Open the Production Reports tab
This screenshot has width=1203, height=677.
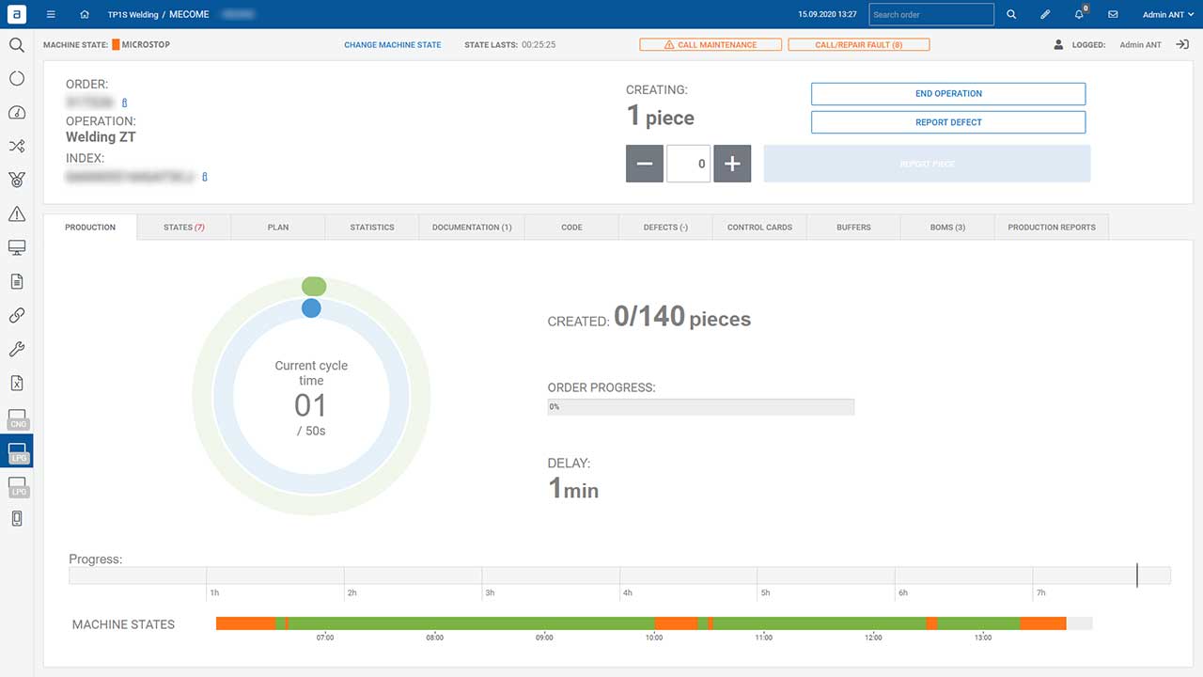click(1052, 227)
